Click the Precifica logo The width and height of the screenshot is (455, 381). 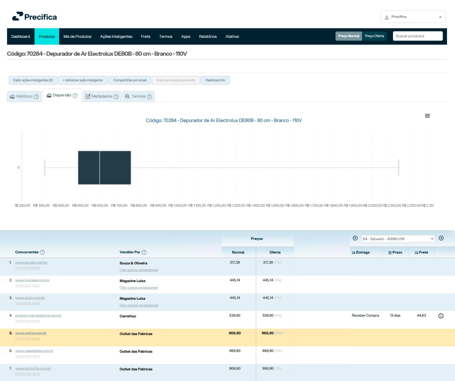[34, 17]
